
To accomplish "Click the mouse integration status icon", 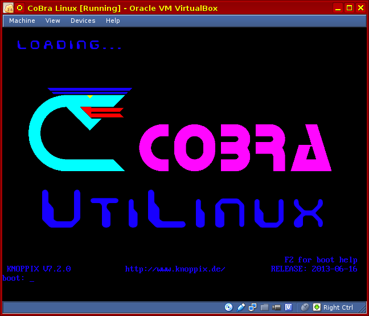I will click(305, 307).
